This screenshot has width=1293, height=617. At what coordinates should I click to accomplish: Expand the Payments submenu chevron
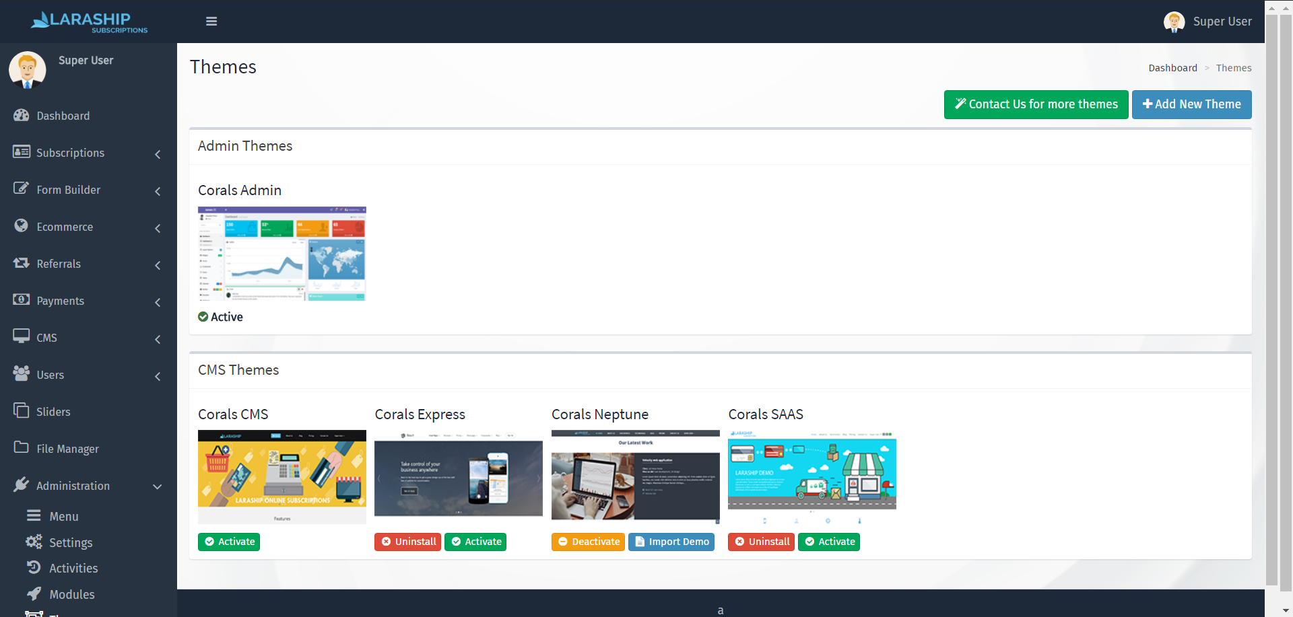(x=158, y=302)
